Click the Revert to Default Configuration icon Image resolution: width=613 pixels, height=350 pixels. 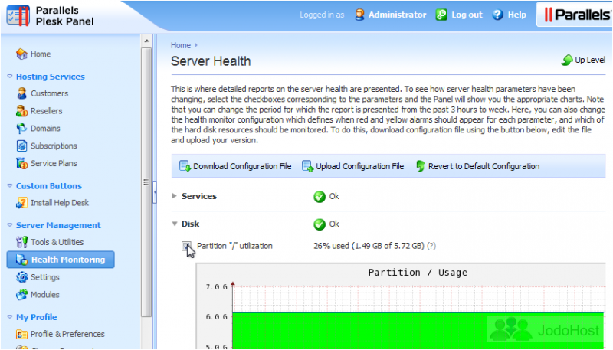click(420, 166)
